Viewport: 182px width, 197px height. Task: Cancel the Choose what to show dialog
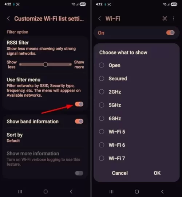[x=120, y=173]
